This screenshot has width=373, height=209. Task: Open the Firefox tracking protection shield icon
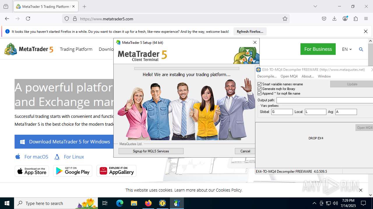(67, 19)
